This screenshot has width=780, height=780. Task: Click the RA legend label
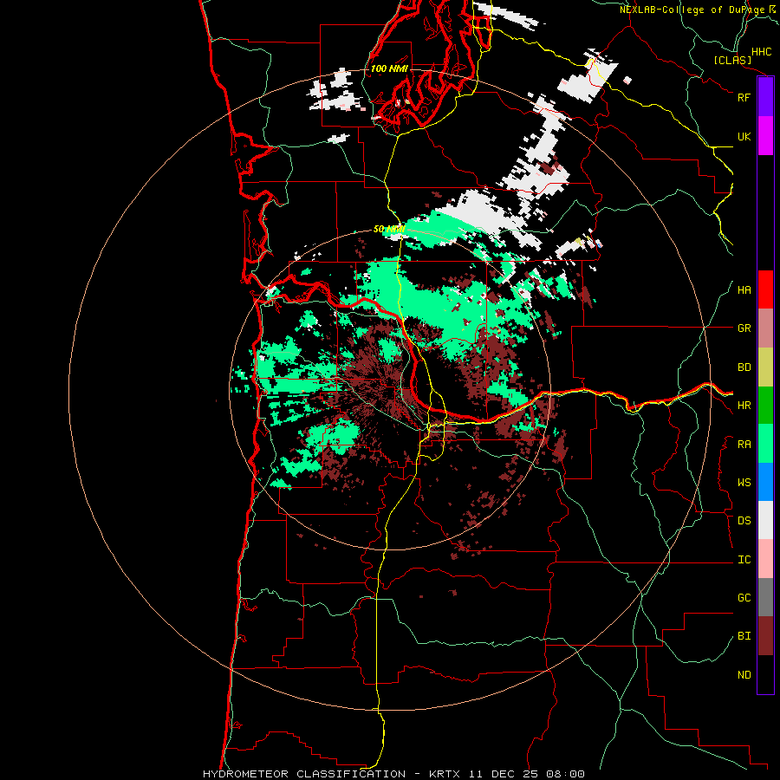coord(744,445)
